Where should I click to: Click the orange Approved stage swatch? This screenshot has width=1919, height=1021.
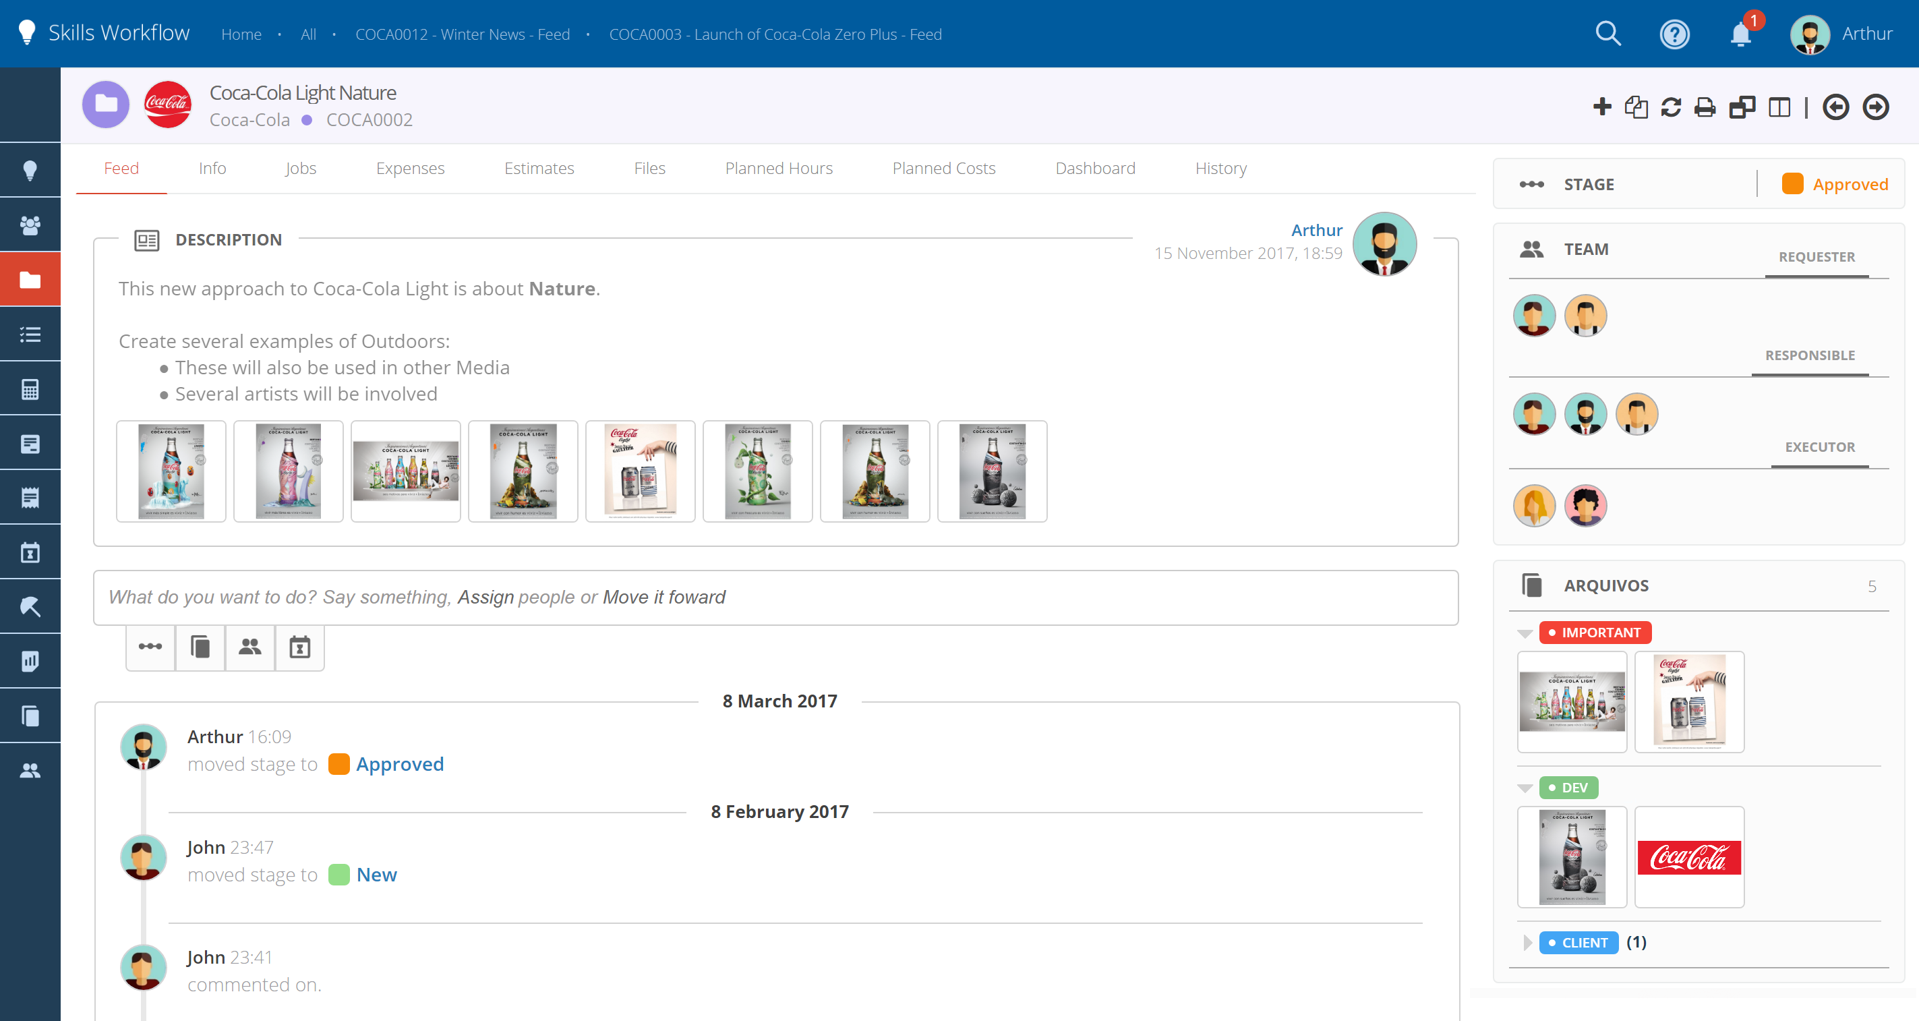(1792, 184)
